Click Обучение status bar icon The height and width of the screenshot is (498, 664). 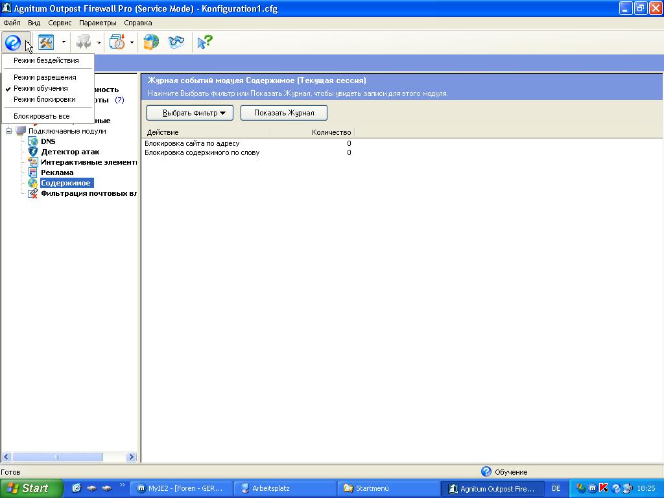coord(486,471)
